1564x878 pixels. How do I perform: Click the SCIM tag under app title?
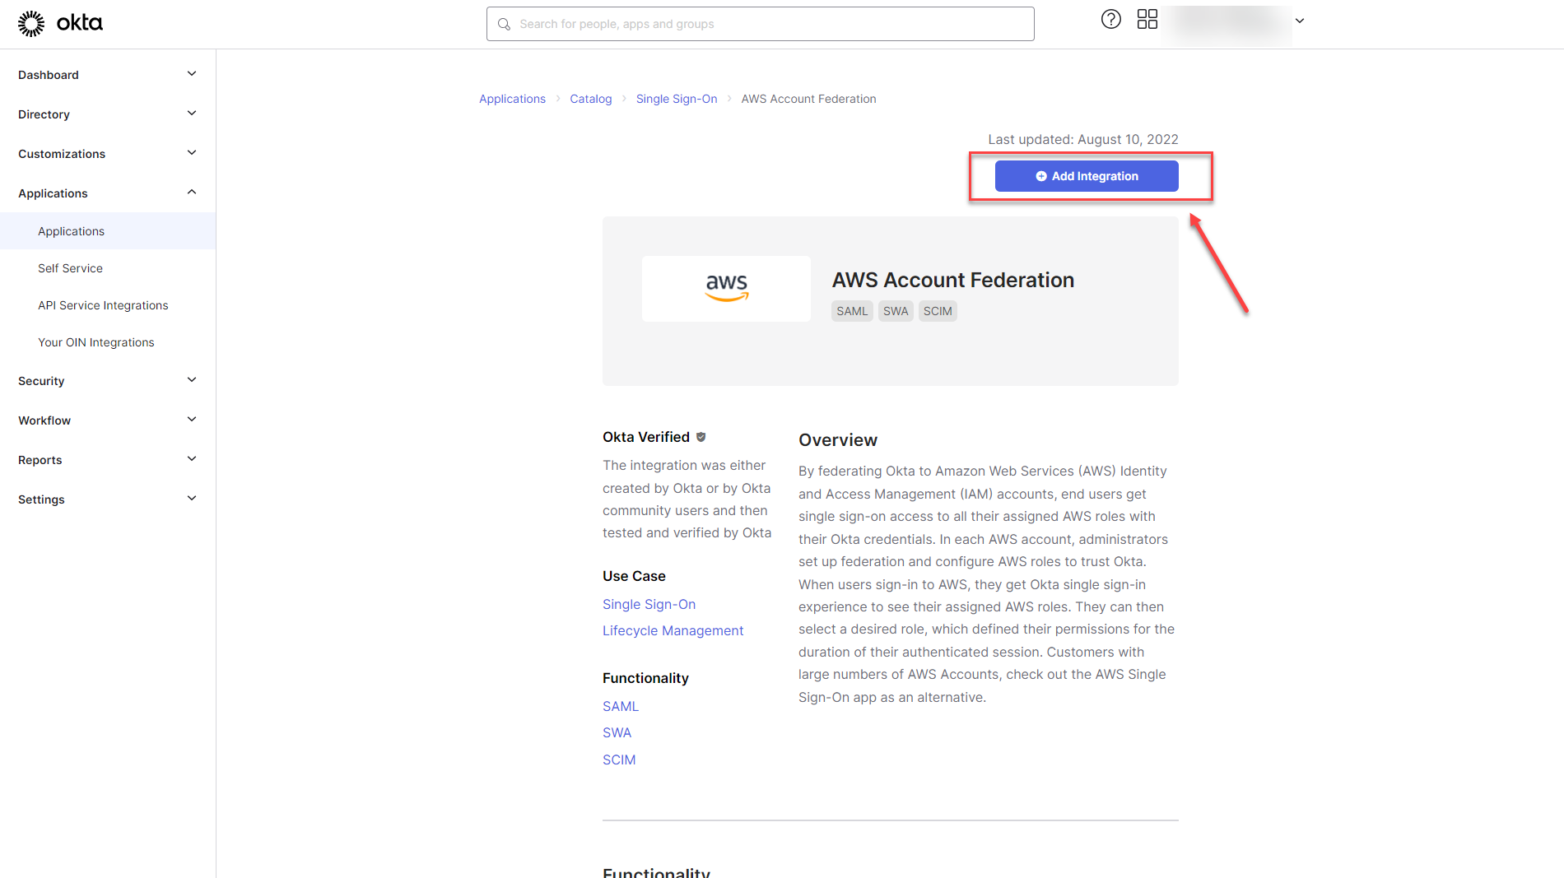click(938, 311)
